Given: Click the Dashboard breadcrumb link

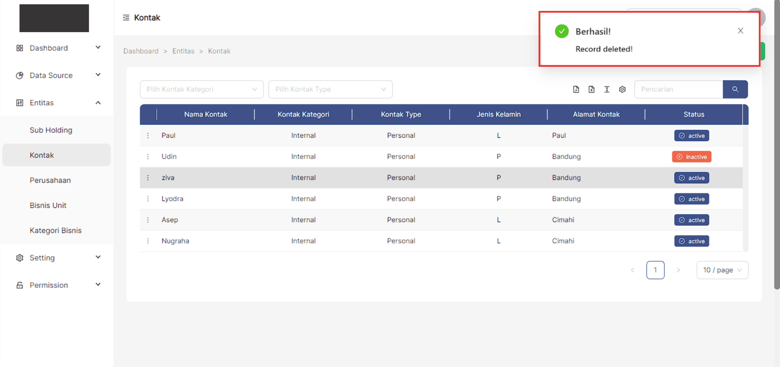Looking at the screenshot, I should [141, 51].
